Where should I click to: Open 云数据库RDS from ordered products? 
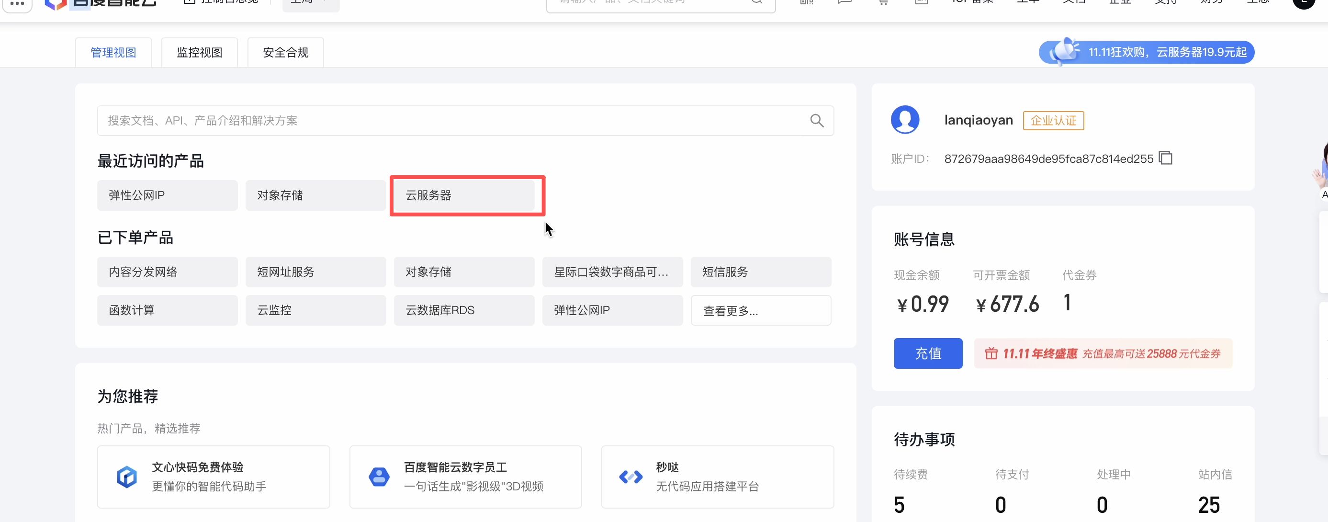click(x=464, y=310)
